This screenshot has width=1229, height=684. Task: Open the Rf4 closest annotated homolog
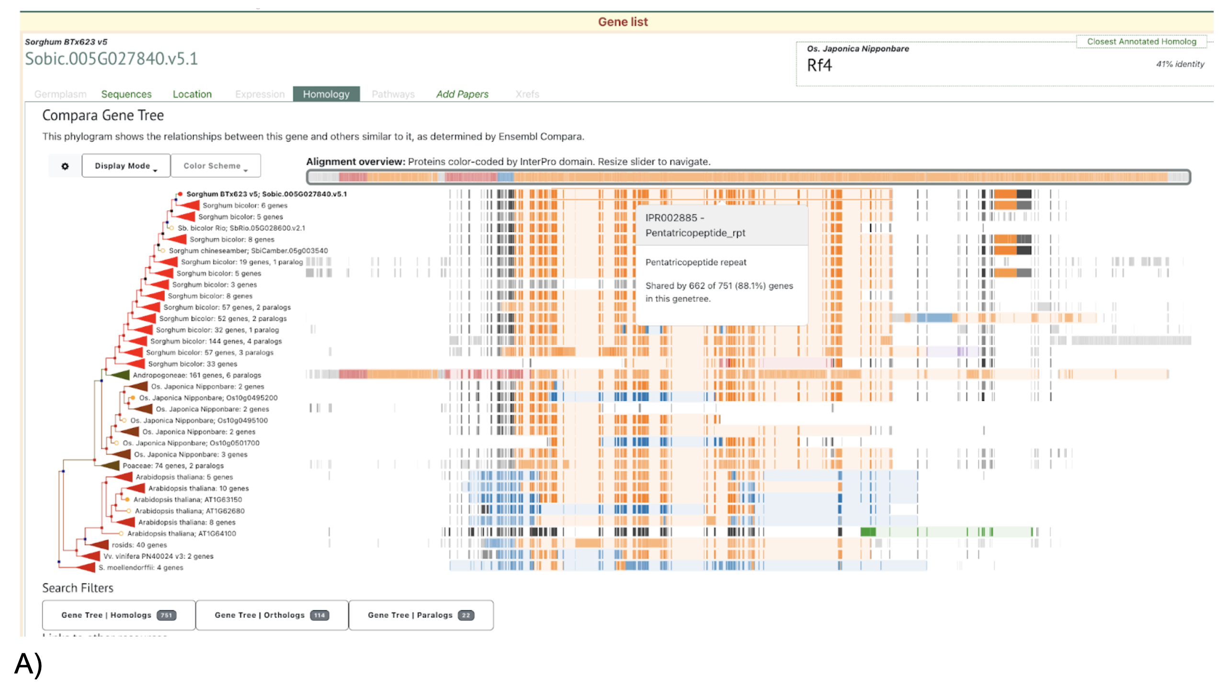coord(819,65)
